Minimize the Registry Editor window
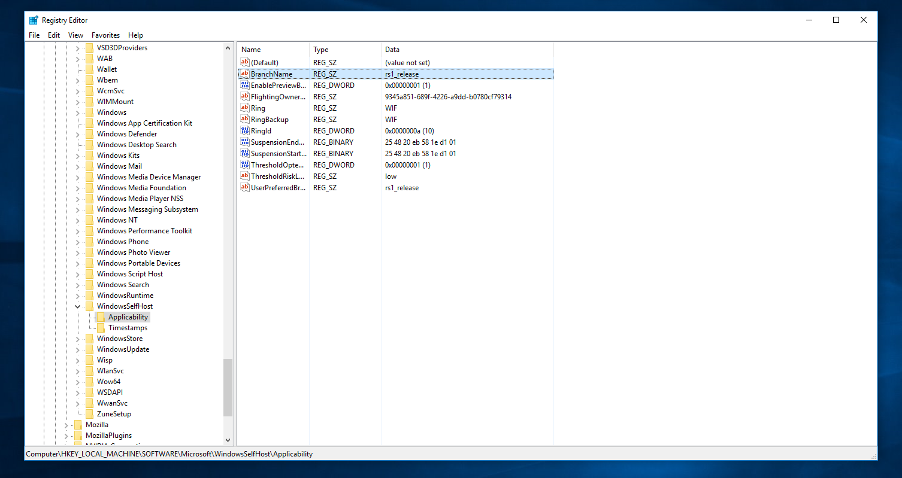This screenshot has width=902, height=478. pos(809,20)
